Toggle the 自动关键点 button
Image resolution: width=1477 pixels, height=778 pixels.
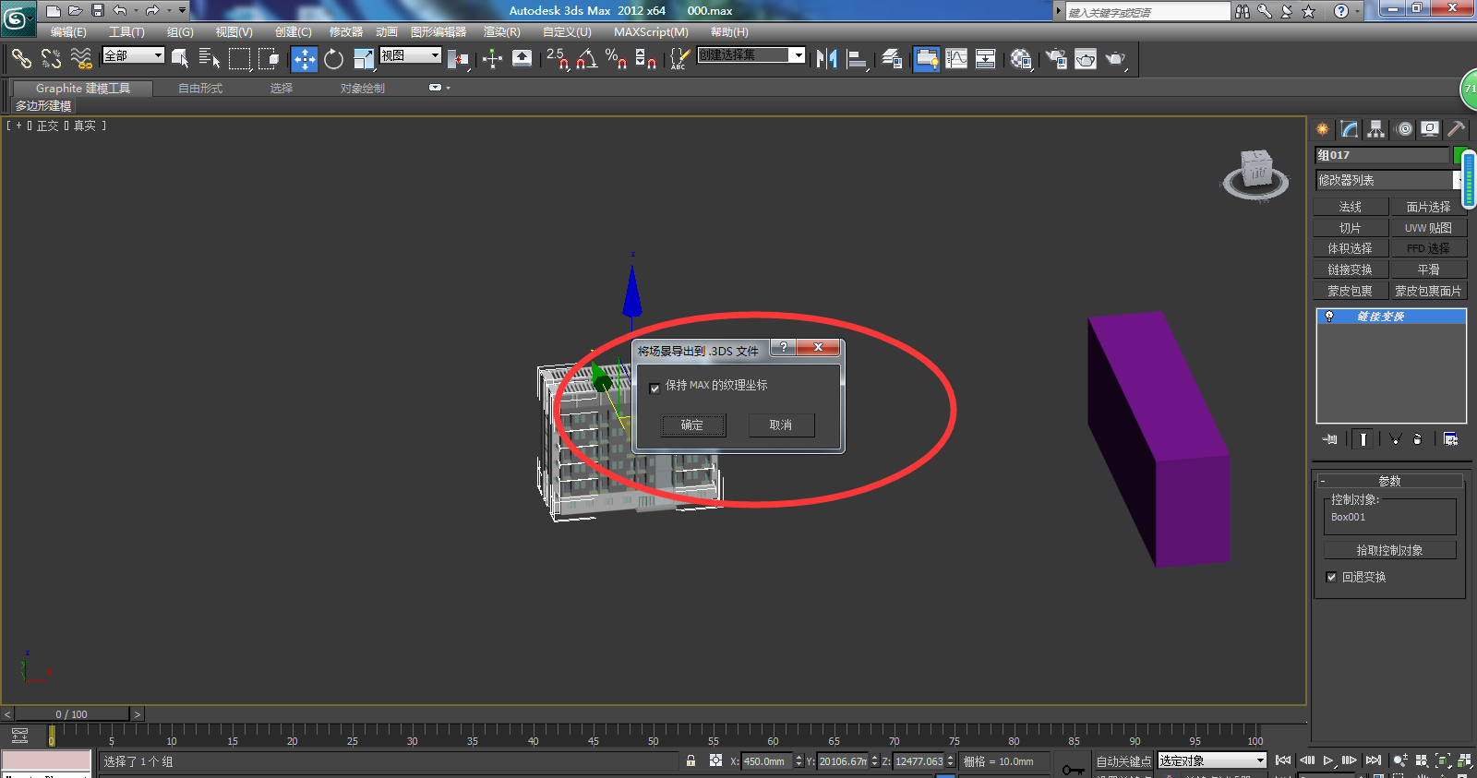click(1123, 761)
